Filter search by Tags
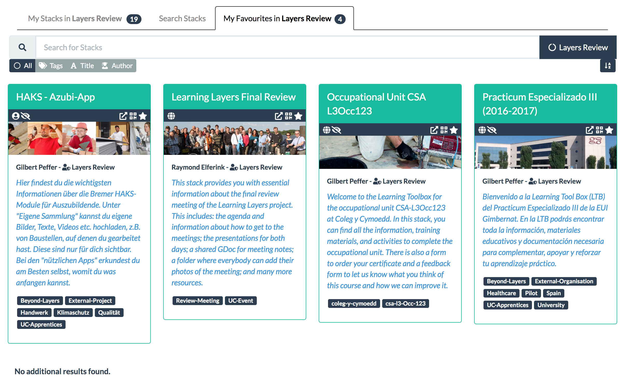This screenshot has height=390, width=626. [x=51, y=66]
